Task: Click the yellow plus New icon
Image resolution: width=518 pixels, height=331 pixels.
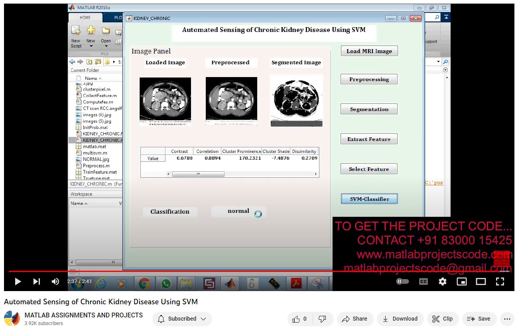Action: pyautogui.click(x=91, y=30)
